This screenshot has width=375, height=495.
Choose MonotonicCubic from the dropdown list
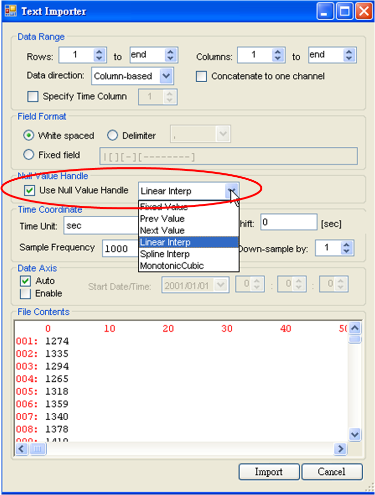pos(171,266)
